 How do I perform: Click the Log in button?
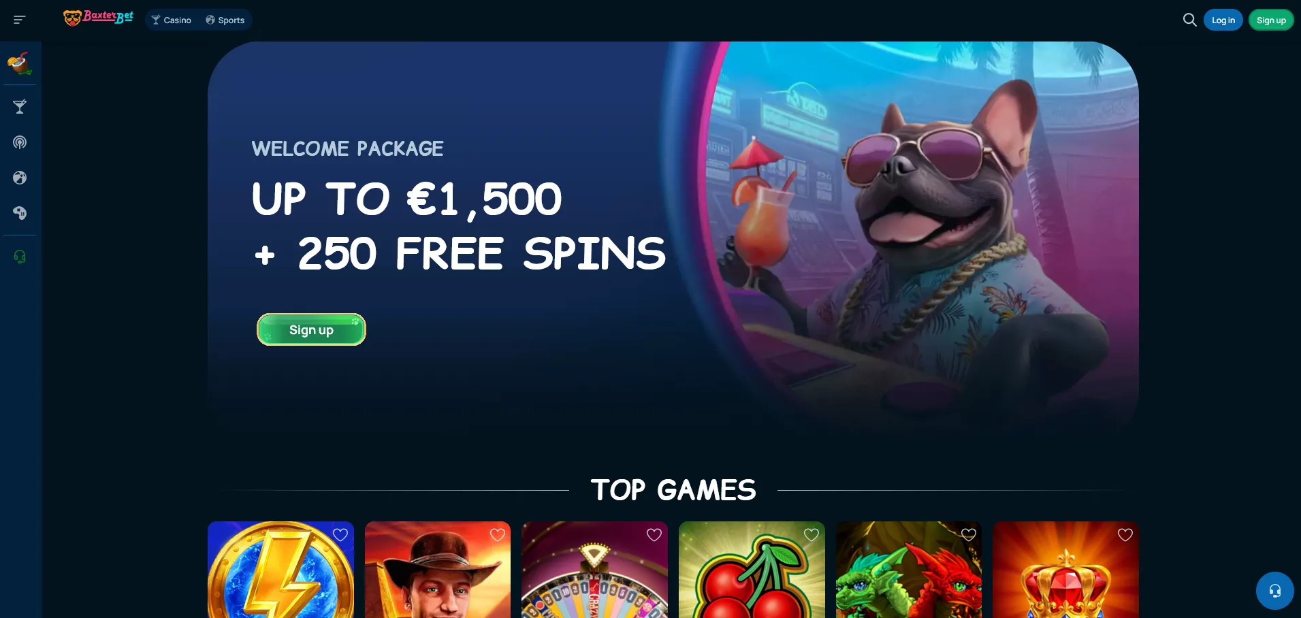[1223, 20]
